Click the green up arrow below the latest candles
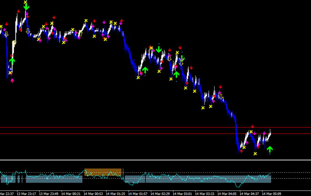 [x=270, y=149]
